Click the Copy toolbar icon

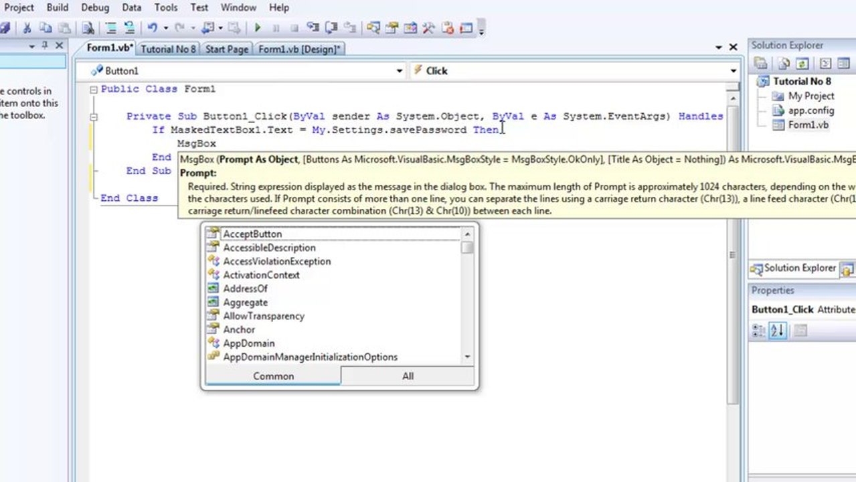point(46,28)
